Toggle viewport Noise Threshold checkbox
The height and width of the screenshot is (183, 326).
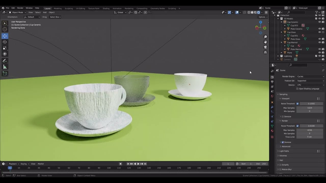(297, 104)
